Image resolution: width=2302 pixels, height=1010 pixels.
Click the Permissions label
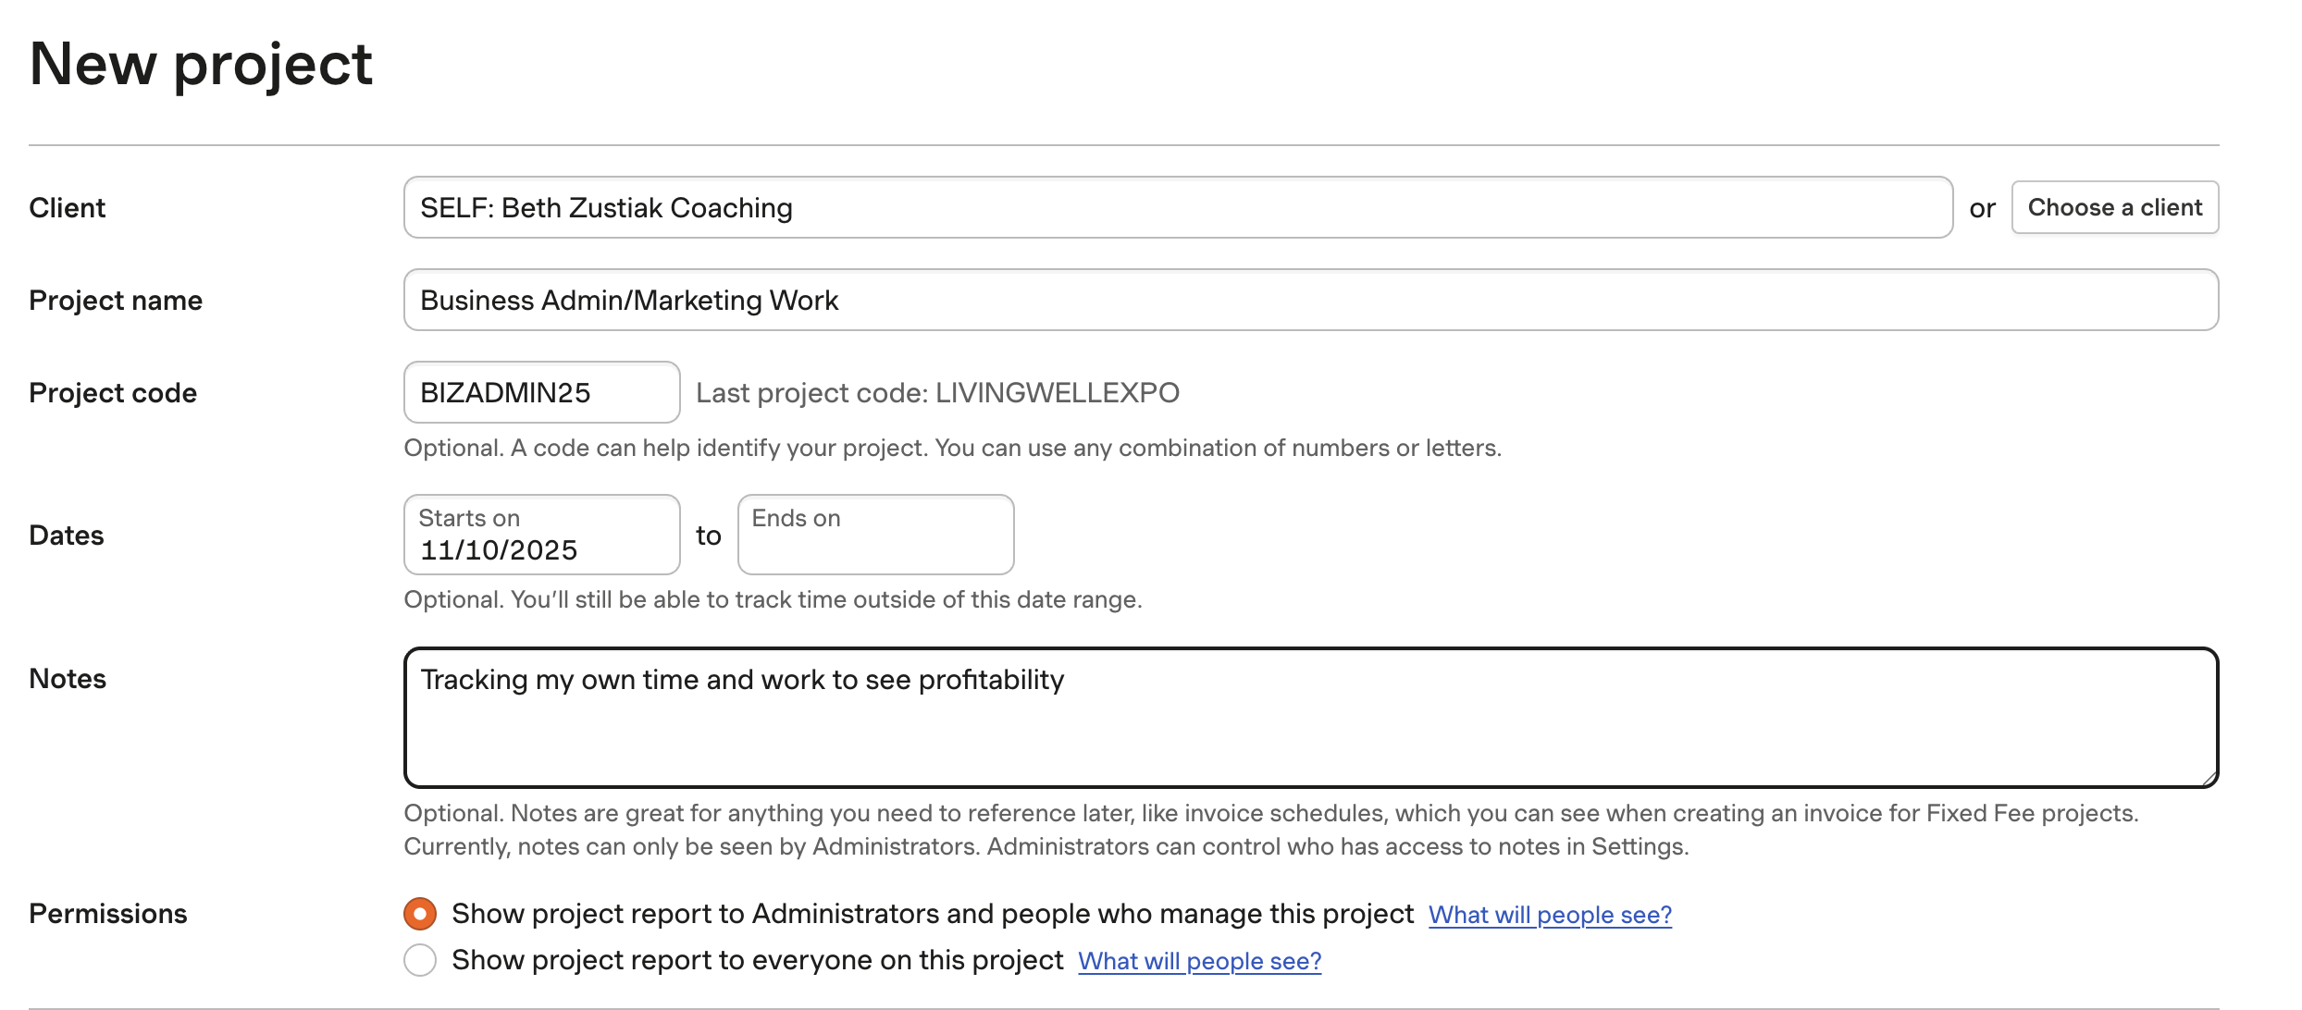tap(108, 914)
